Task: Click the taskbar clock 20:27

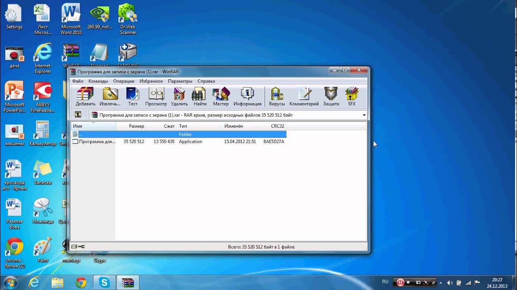Action: coord(497,280)
